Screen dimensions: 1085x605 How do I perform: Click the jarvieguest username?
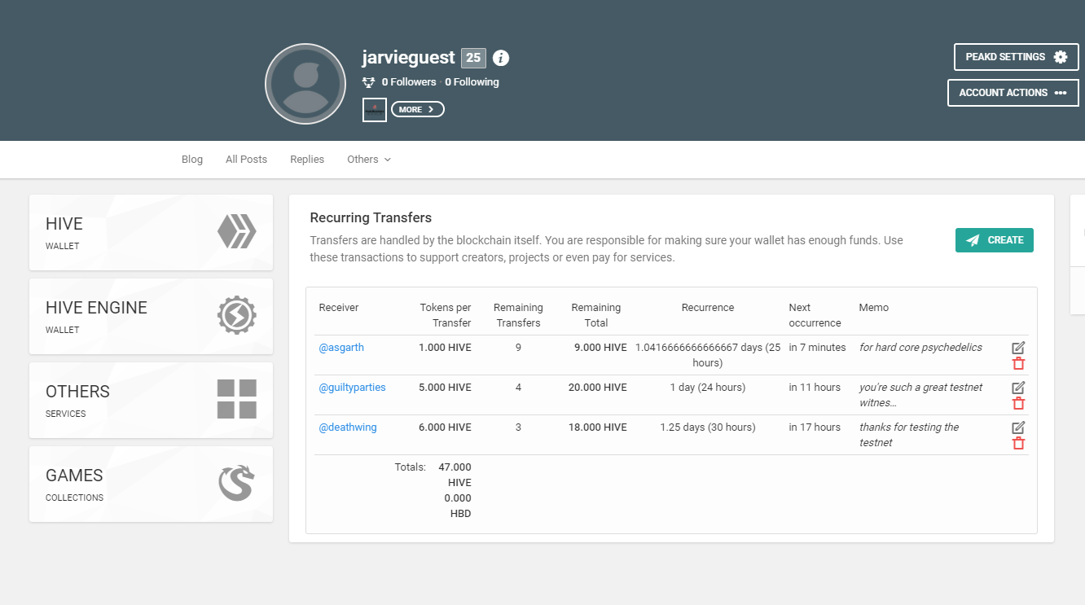click(x=408, y=58)
